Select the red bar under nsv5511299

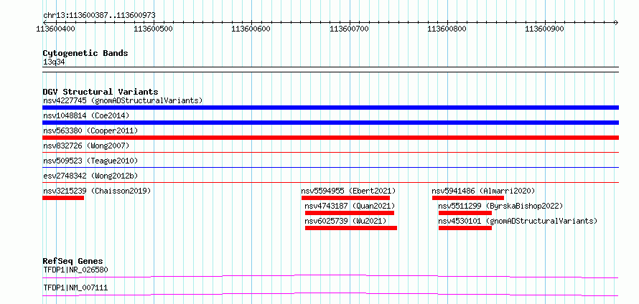[x=465, y=213]
